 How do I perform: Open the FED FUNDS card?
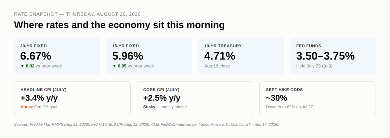(333, 56)
